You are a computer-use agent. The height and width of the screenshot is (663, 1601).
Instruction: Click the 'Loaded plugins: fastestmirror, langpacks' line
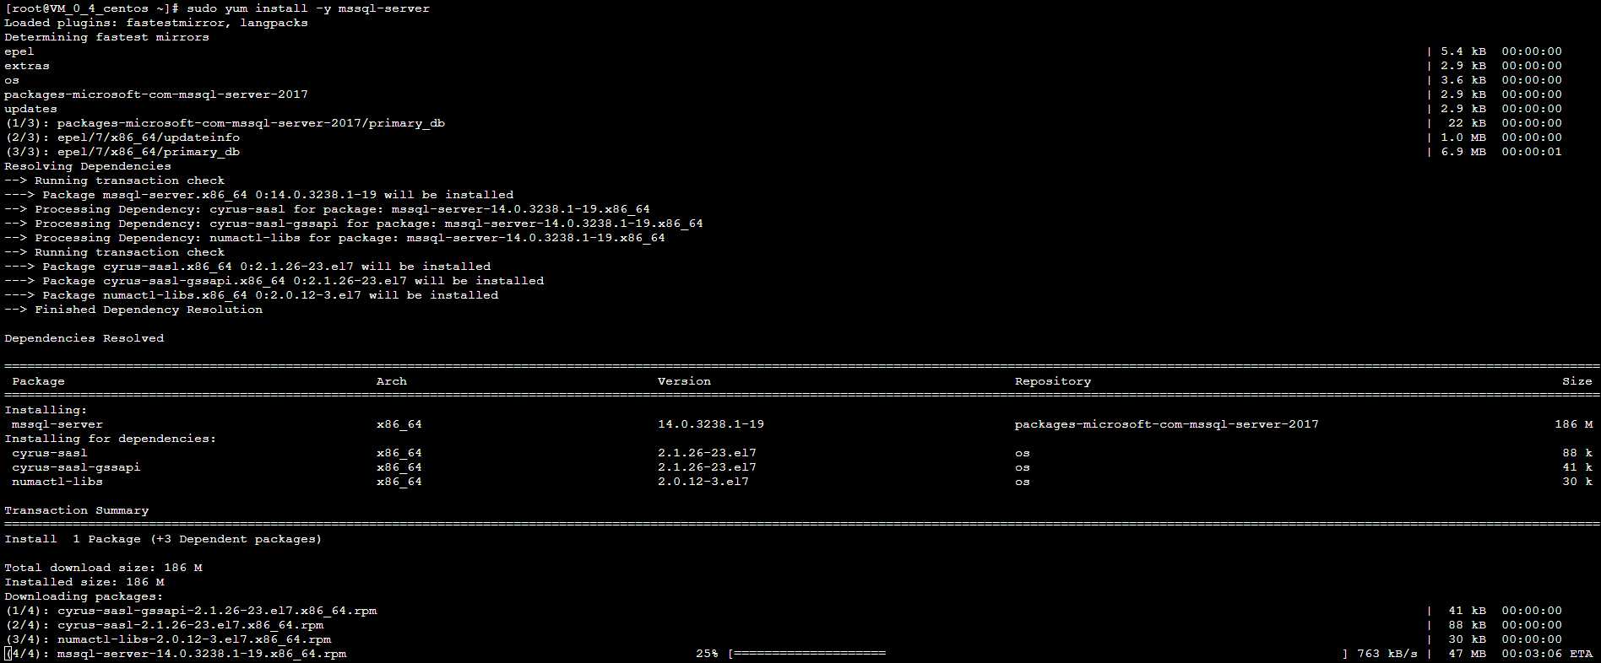point(156,23)
